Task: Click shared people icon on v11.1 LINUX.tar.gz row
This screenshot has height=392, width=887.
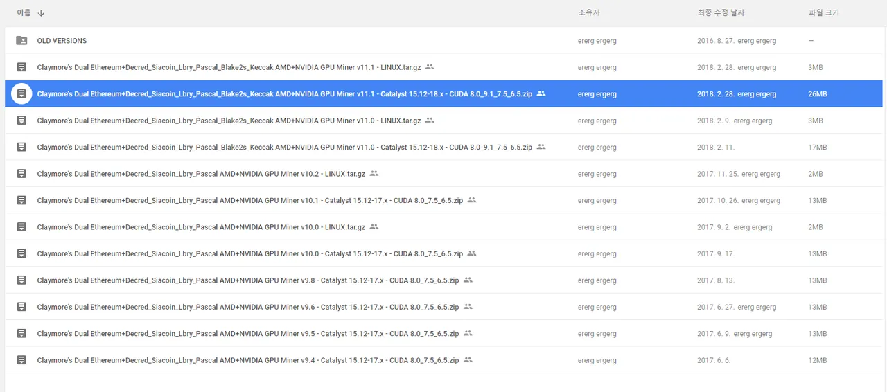Action: pos(430,67)
